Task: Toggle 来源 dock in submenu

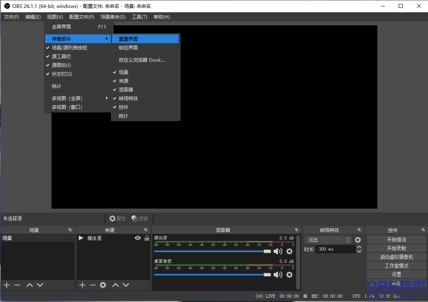Action: coord(145,81)
